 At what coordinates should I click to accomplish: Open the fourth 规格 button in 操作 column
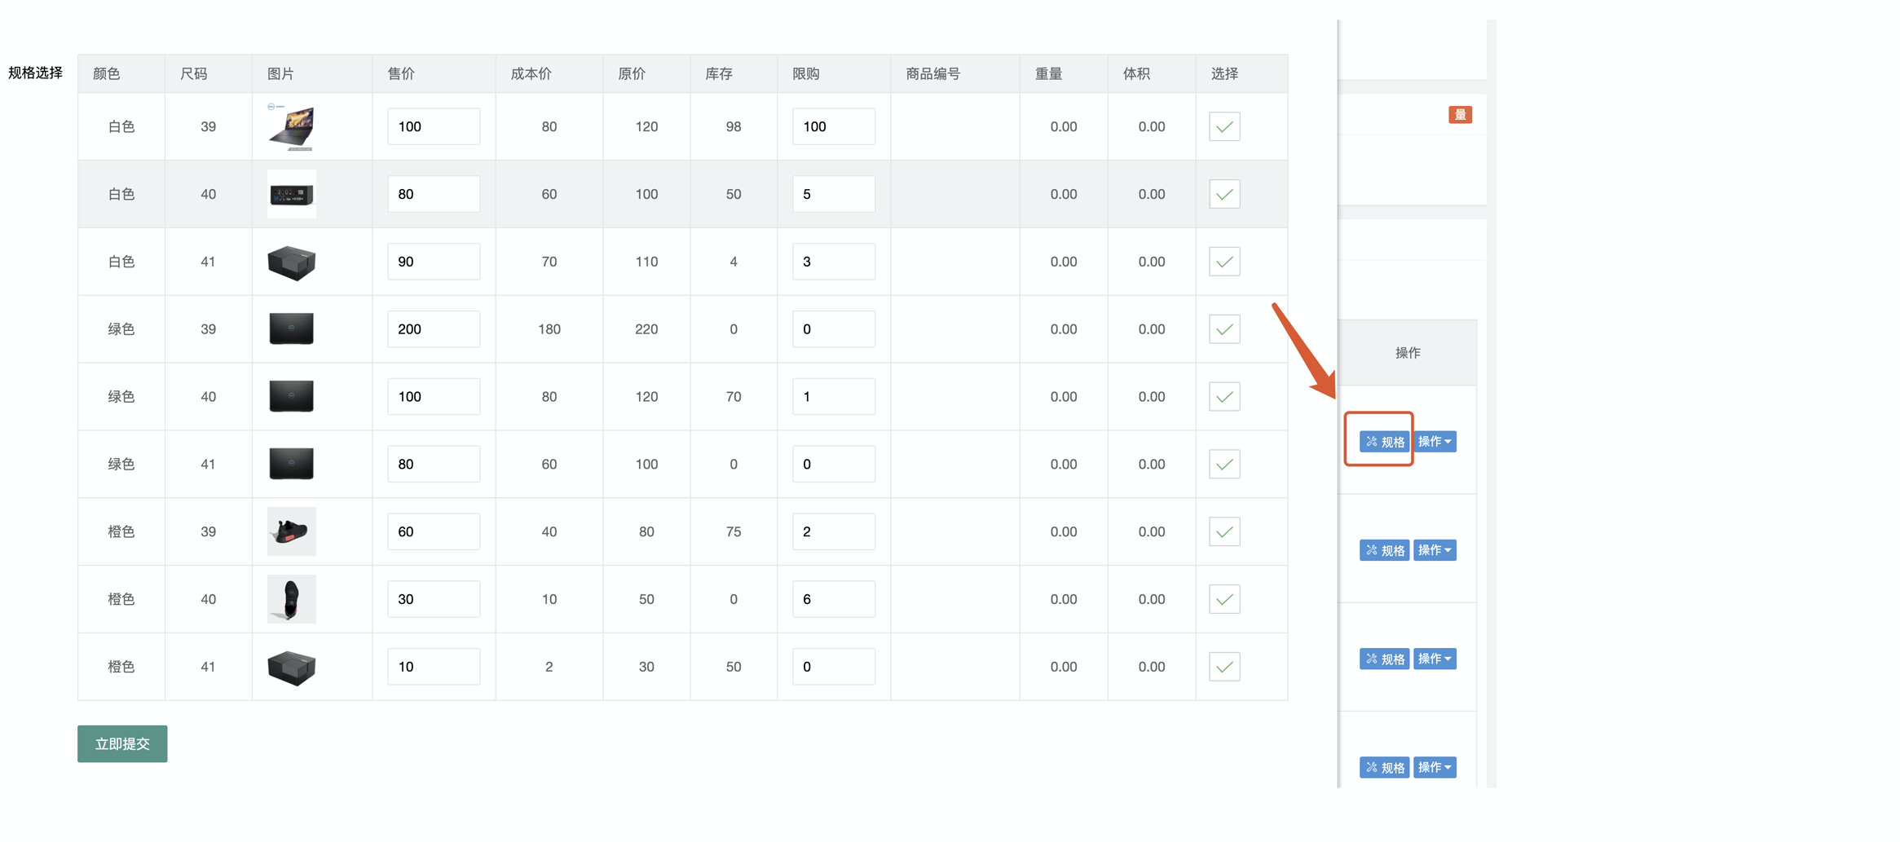1384,767
